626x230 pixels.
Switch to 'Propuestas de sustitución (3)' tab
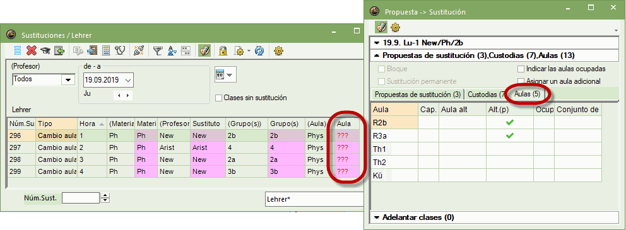click(418, 95)
